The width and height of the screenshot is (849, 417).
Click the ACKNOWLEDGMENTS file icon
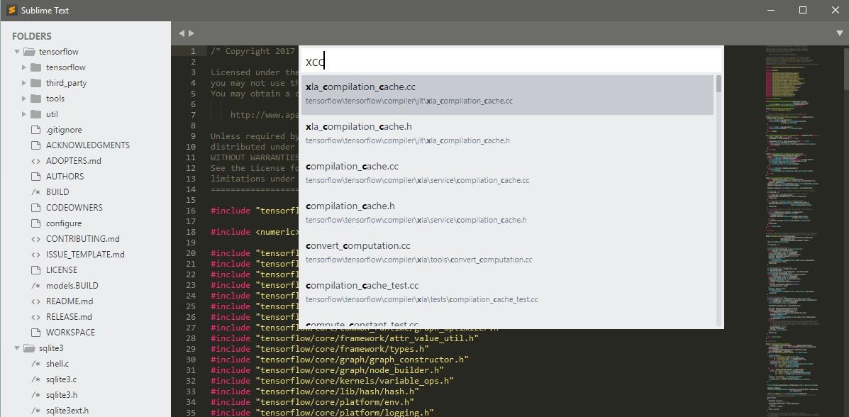click(x=35, y=145)
